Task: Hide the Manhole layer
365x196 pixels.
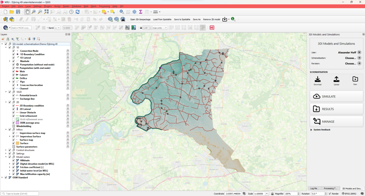Action: [13, 61]
